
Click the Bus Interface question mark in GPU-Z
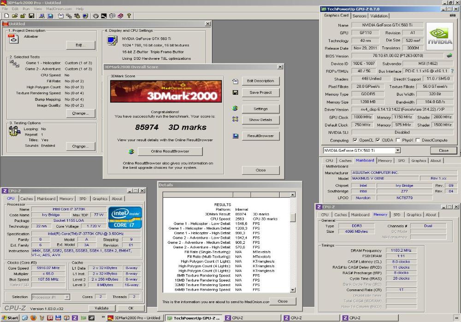point(452,71)
